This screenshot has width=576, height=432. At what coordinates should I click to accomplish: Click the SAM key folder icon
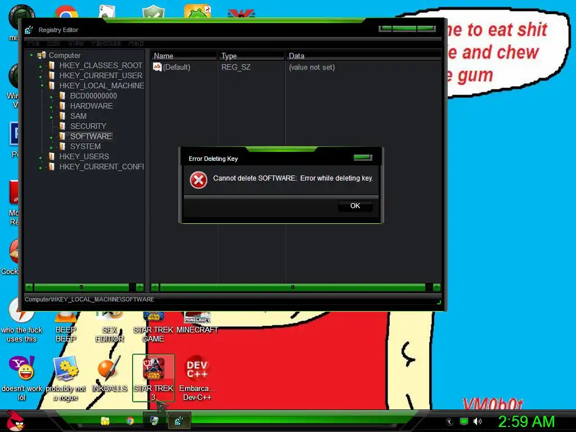62,116
